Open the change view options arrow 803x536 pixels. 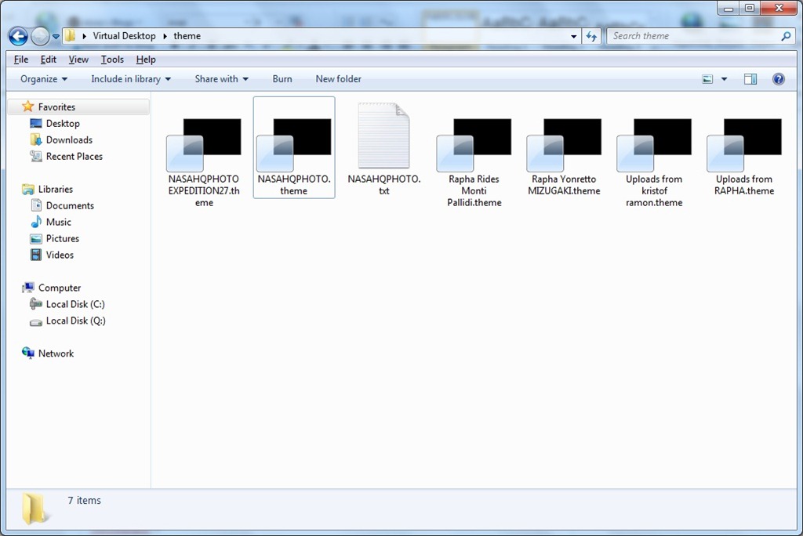coord(724,79)
